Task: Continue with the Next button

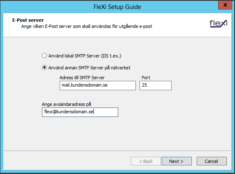Action: (x=177, y=161)
